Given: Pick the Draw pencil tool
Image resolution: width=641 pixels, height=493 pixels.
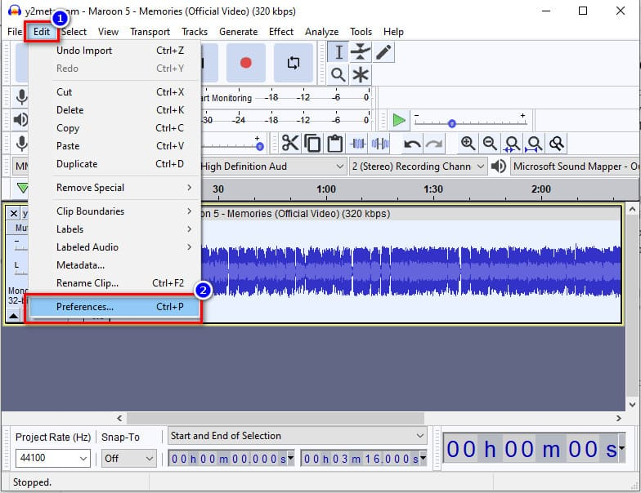Looking at the screenshot, I should (383, 52).
